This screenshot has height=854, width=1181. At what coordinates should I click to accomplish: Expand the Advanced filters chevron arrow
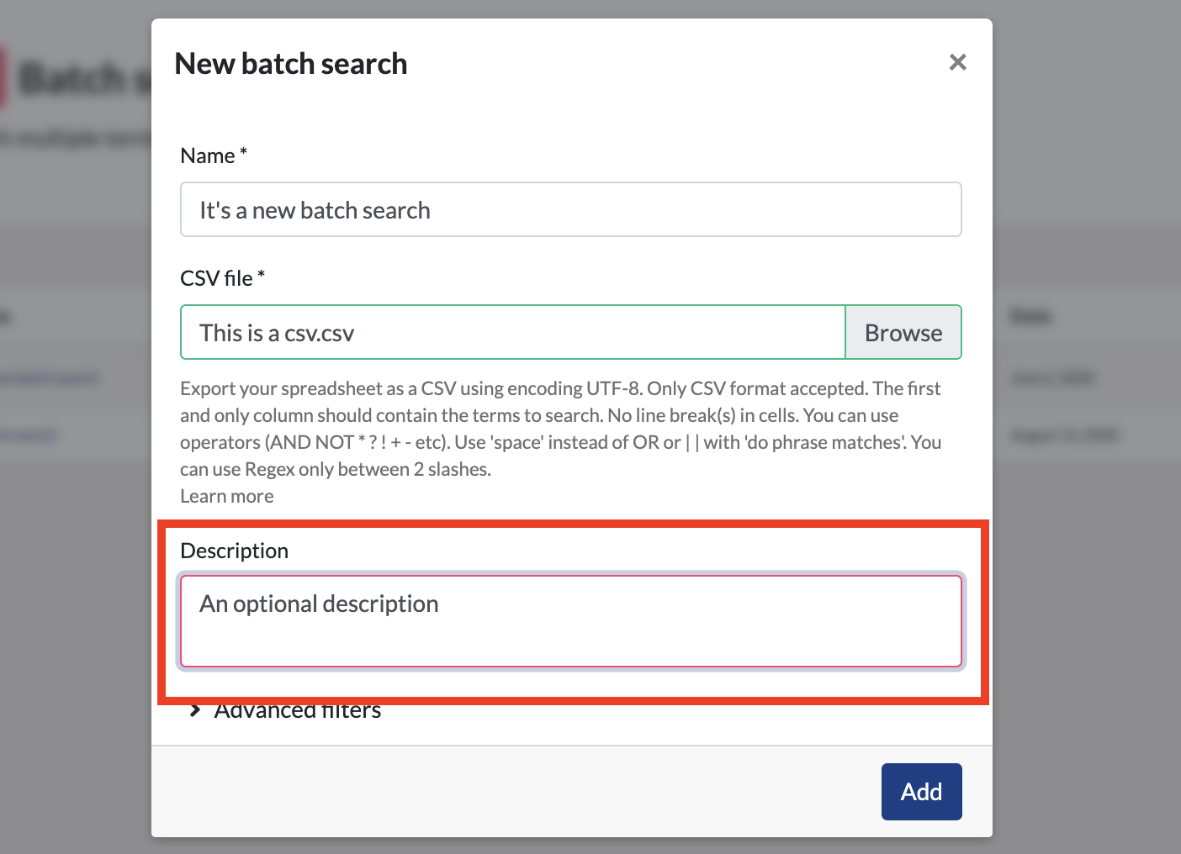point(195,710)
